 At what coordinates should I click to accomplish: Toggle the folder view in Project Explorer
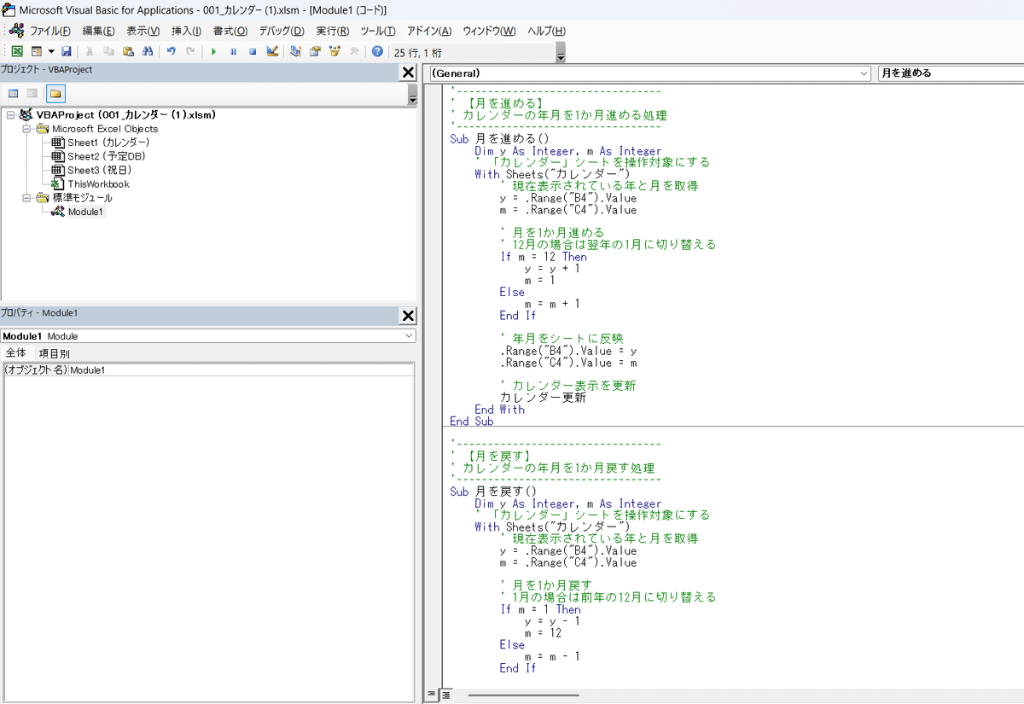[54, 92]
